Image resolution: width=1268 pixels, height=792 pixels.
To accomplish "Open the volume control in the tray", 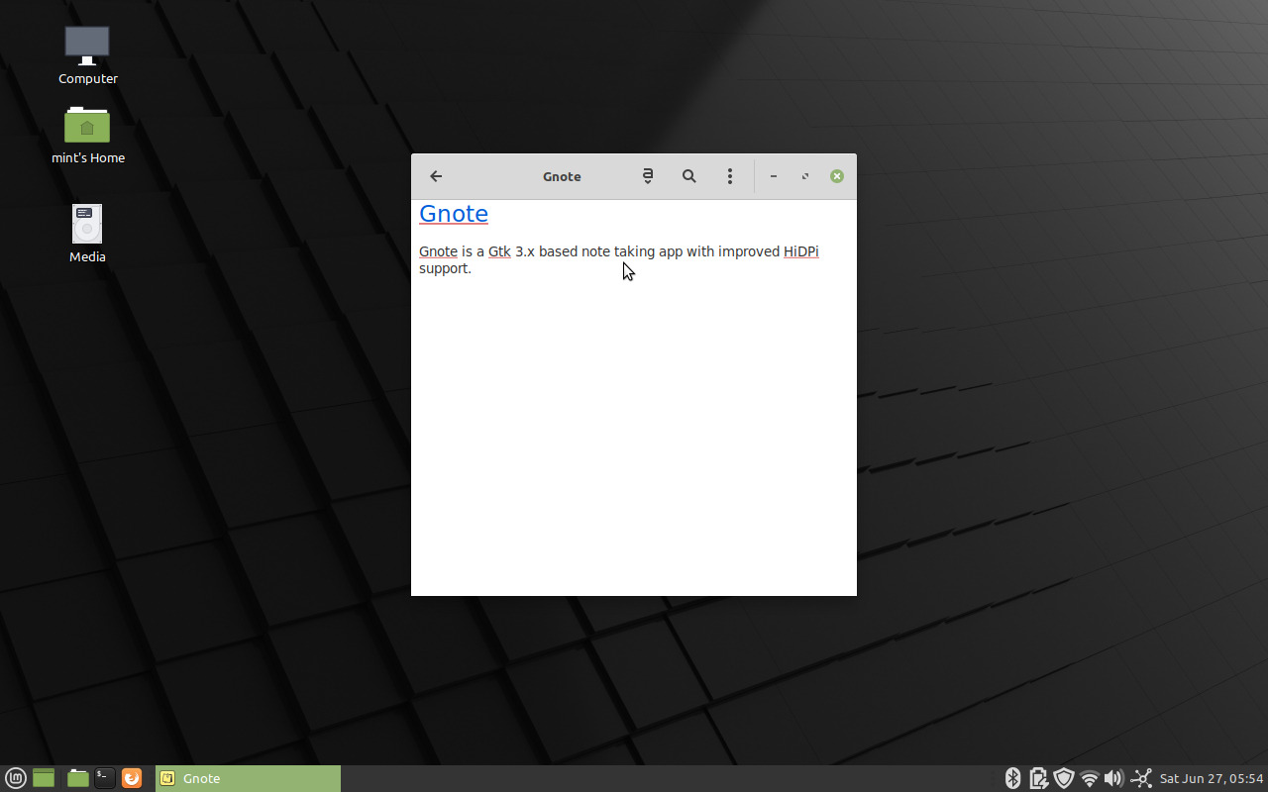I will pyautogui.click(x=1113, y=778).
